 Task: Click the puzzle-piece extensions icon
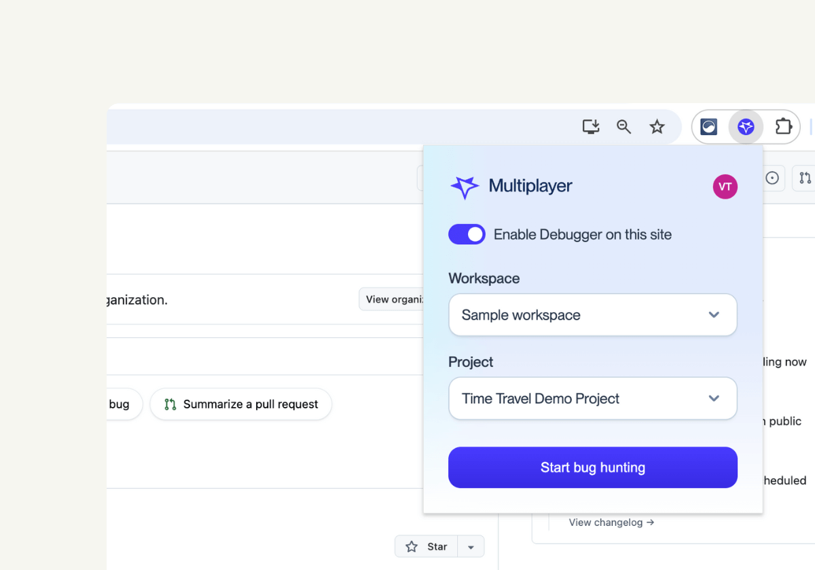coord(783,126)
